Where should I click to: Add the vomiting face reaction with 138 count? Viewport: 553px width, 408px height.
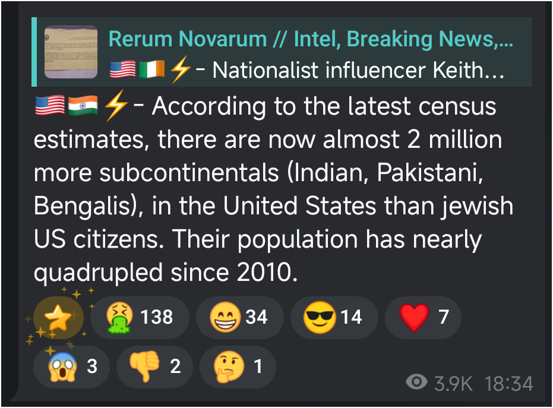[x=140, y=317]
